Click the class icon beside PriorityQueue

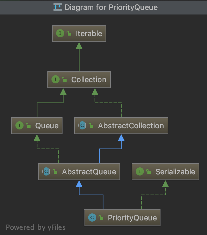92,218
